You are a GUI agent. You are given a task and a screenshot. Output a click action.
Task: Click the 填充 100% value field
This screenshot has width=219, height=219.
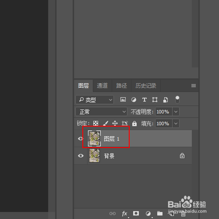tap(164, 124)
